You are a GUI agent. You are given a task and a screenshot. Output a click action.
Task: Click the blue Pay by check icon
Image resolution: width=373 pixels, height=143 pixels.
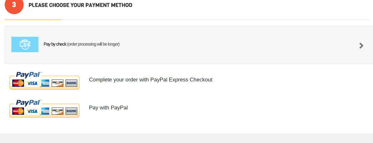25,44
